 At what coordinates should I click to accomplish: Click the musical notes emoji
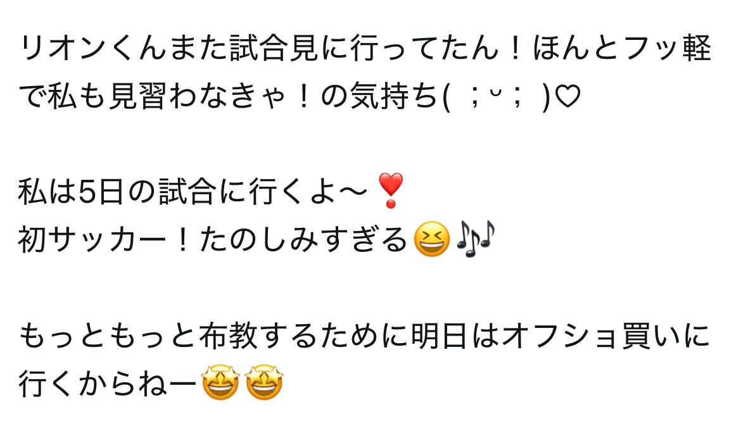(474, 239)
